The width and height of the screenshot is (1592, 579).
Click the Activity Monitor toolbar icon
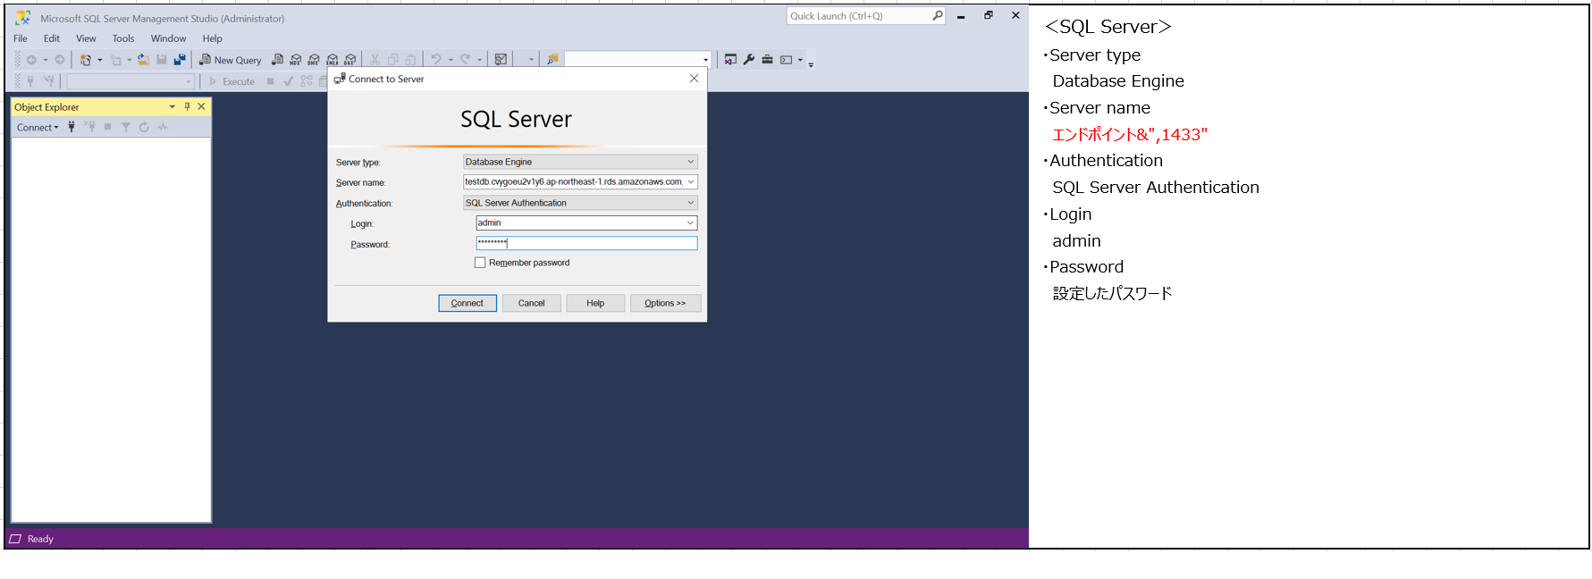coord(501,60)
